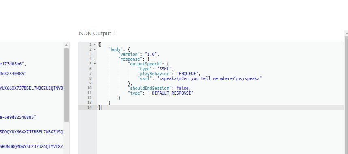The height and width of the screenshot is (154, 348).
Task: Click line number 9 in the gutter
Action: 90,83
